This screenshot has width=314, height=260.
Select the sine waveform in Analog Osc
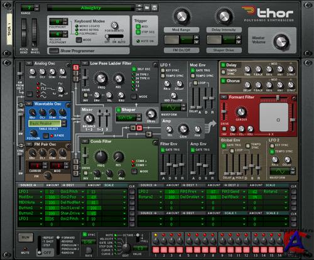tap(38, 96)
